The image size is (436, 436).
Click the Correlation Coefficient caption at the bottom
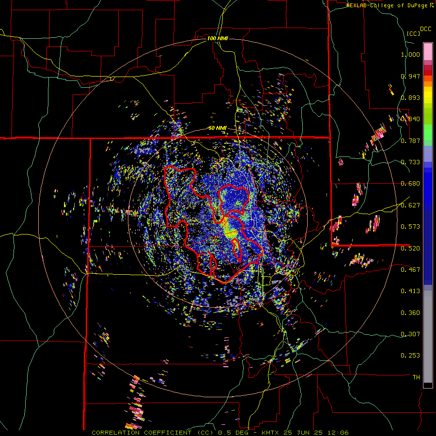(x=220, y=433)
